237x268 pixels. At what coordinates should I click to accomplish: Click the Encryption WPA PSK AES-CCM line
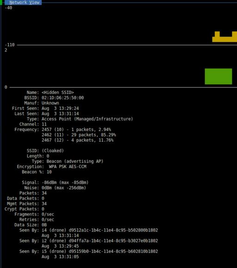coord(51,167)
